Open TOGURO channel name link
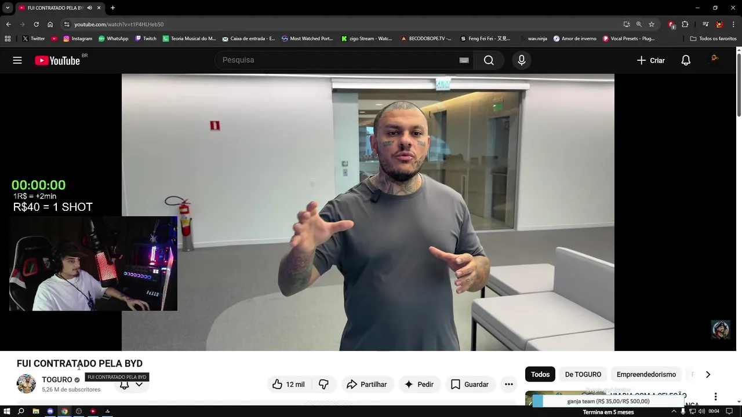This screenshot has width=742, height=417. coord(57,380)
